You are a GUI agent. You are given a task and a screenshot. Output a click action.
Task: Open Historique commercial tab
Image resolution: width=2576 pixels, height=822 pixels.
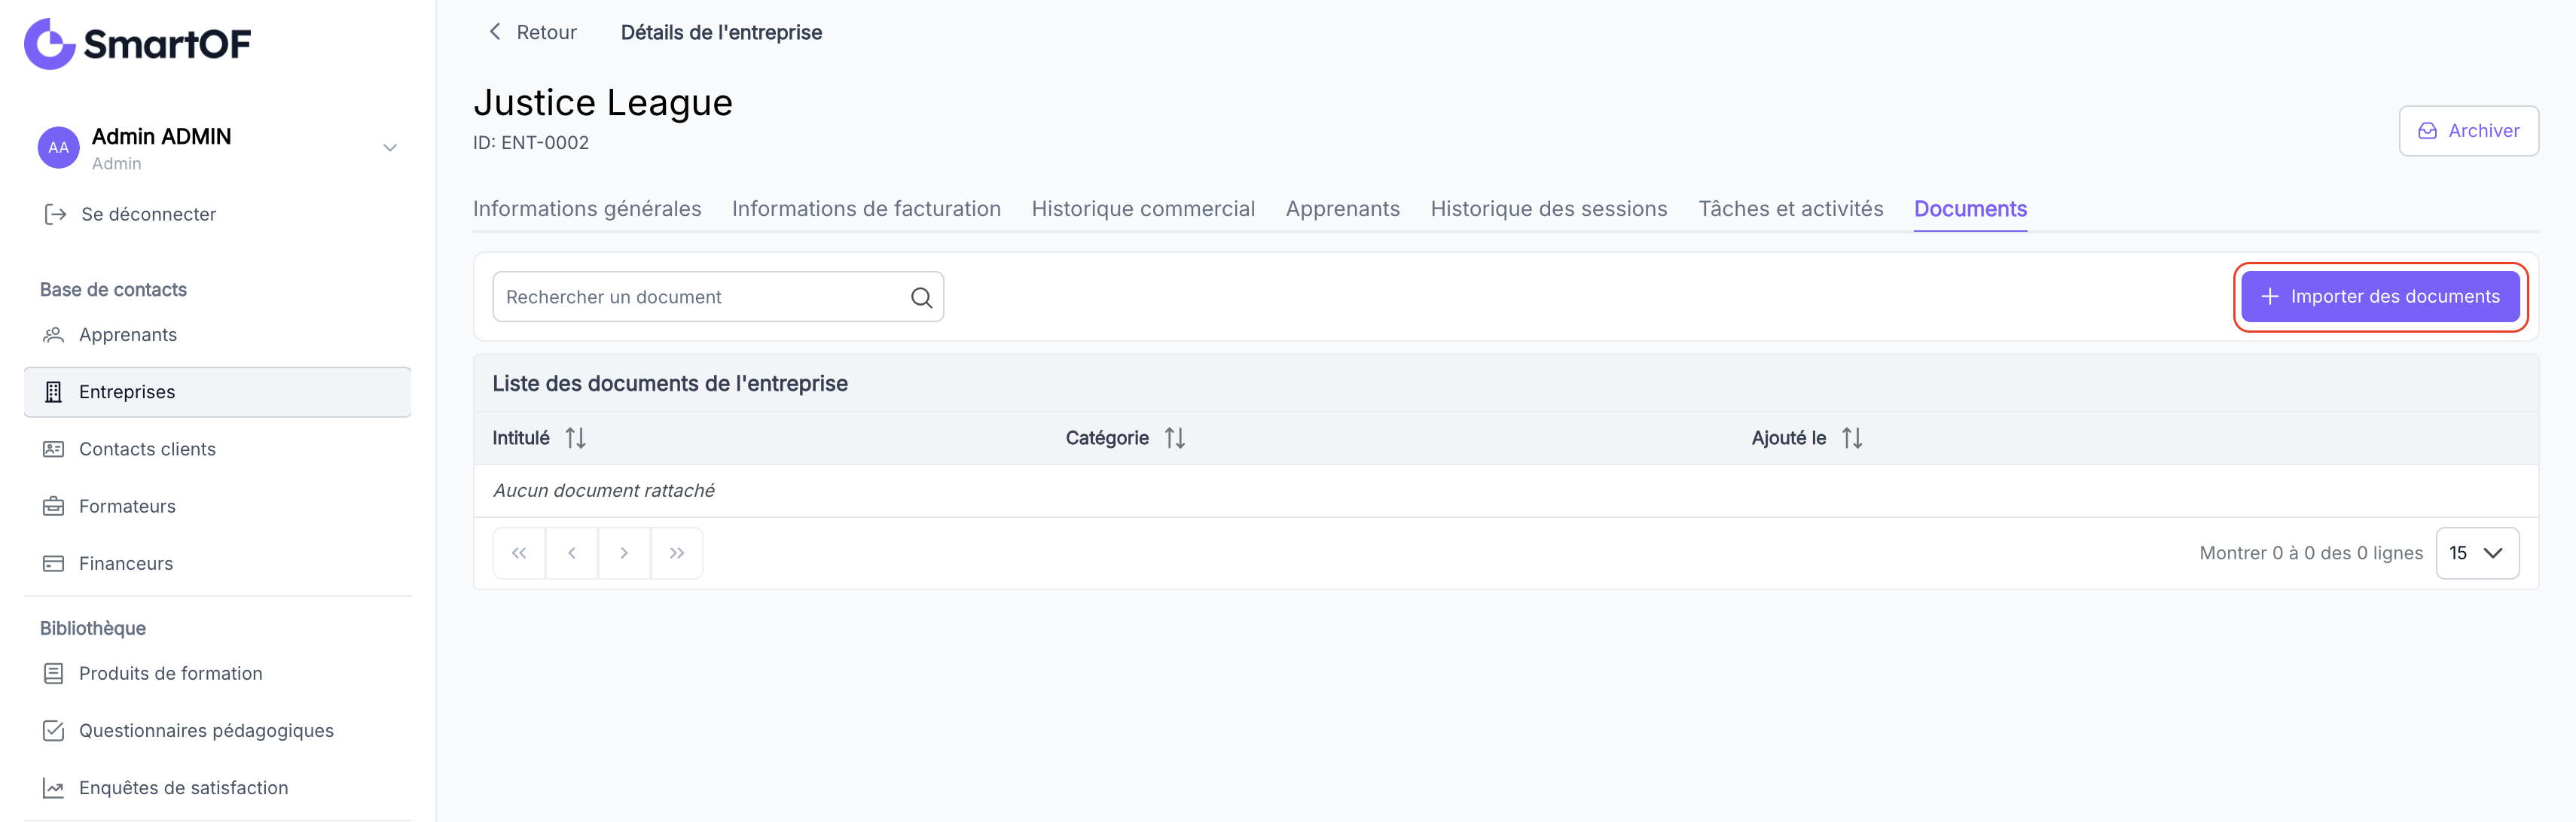(x=1143, y=209)
